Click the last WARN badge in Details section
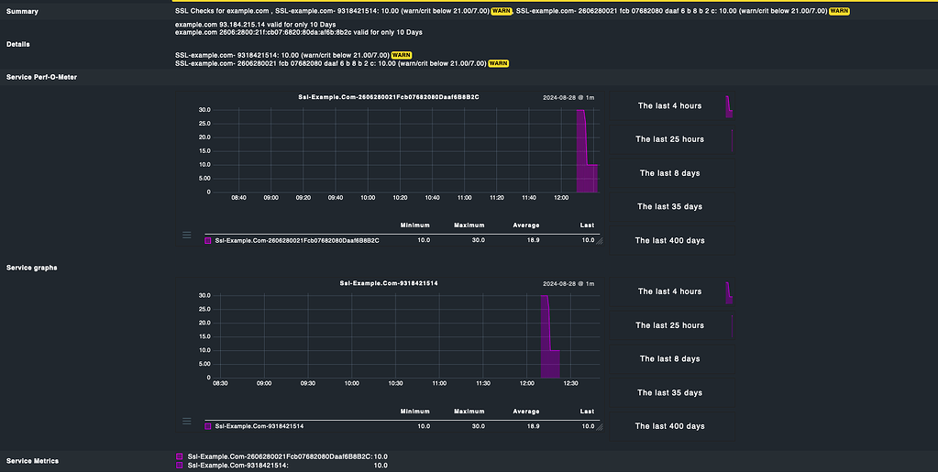 point(498,63)
